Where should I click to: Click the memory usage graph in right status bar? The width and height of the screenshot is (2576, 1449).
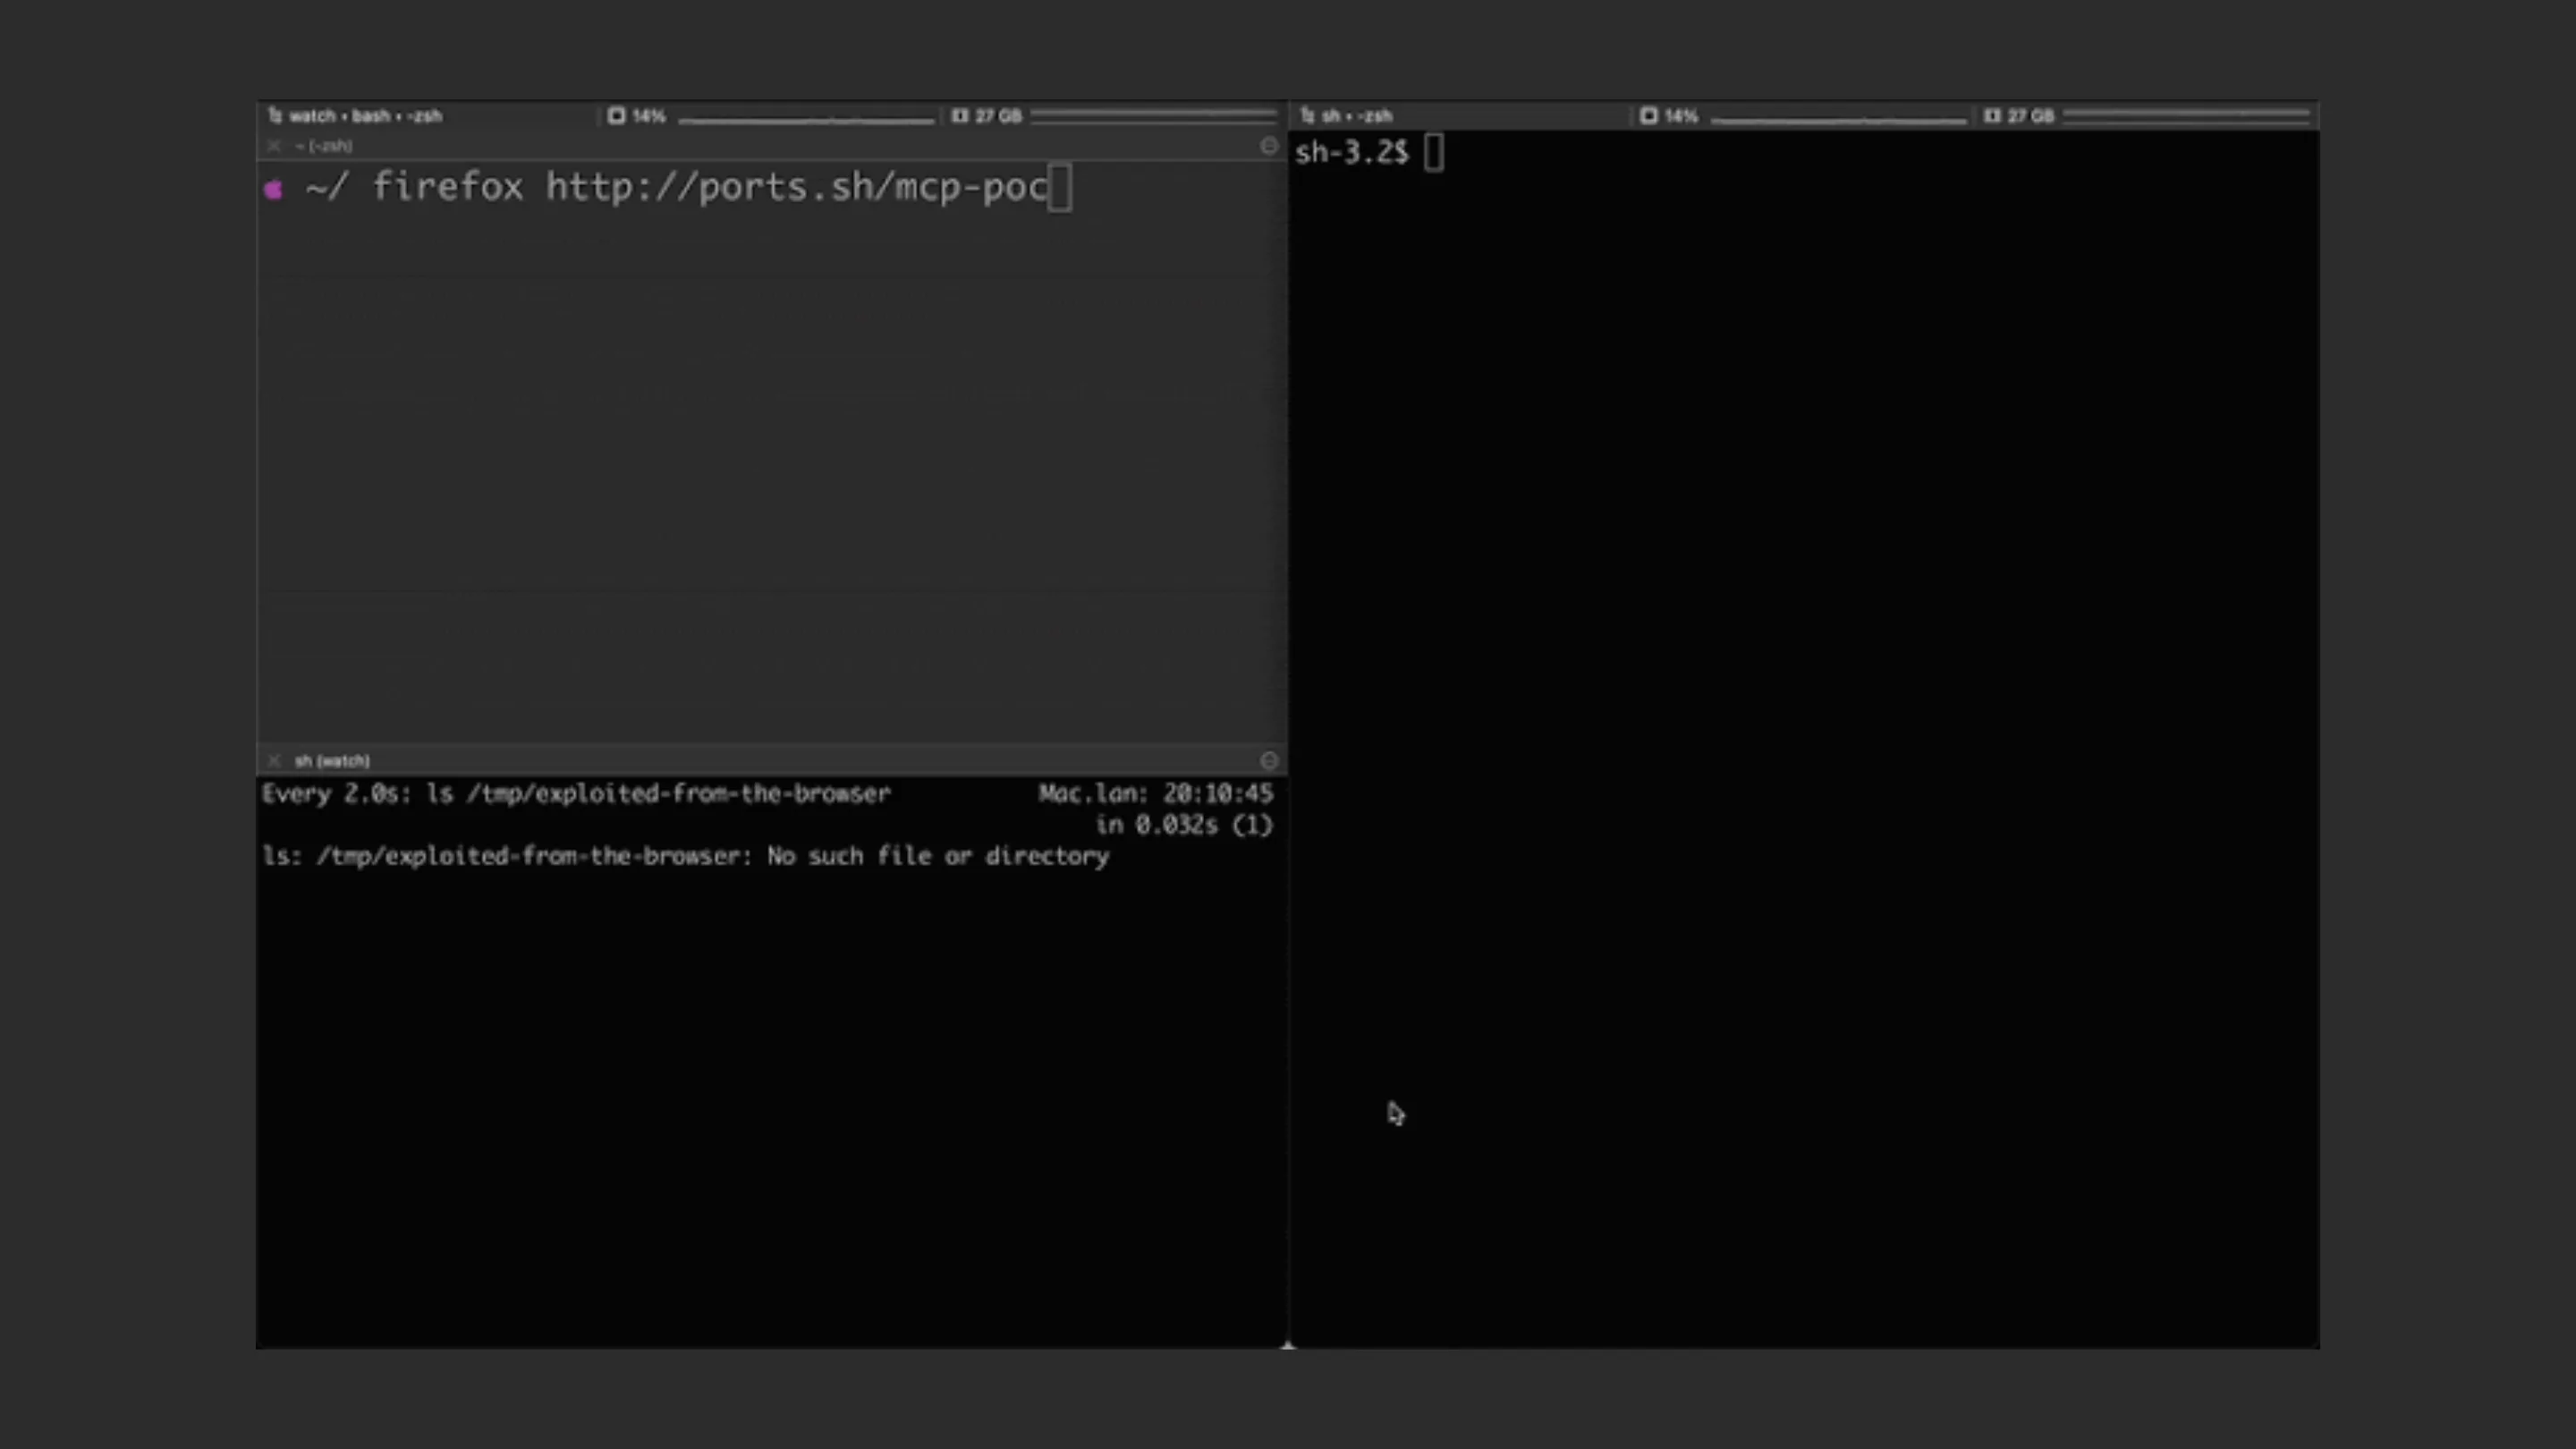pos(2187,117)
